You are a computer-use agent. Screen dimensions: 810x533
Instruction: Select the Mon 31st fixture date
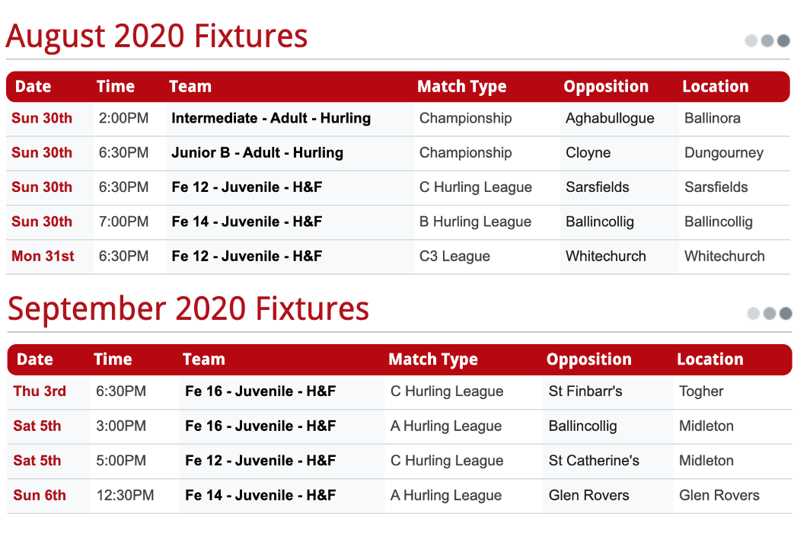[x=43, y=256]
